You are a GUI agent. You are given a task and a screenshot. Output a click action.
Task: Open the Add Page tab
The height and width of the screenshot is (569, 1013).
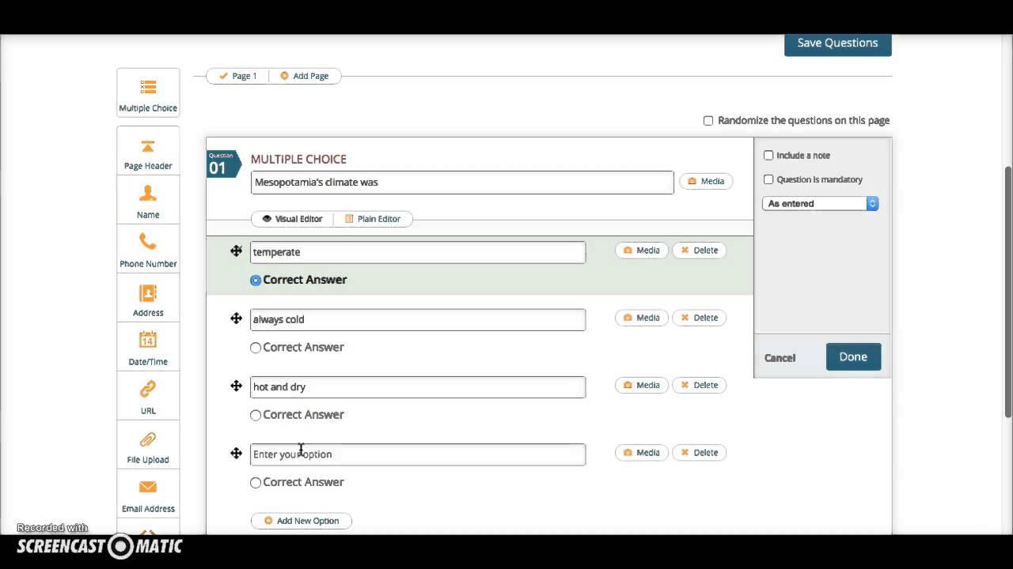(304, 76)
